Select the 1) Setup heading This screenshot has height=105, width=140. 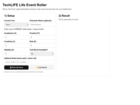tap(10, 16)
